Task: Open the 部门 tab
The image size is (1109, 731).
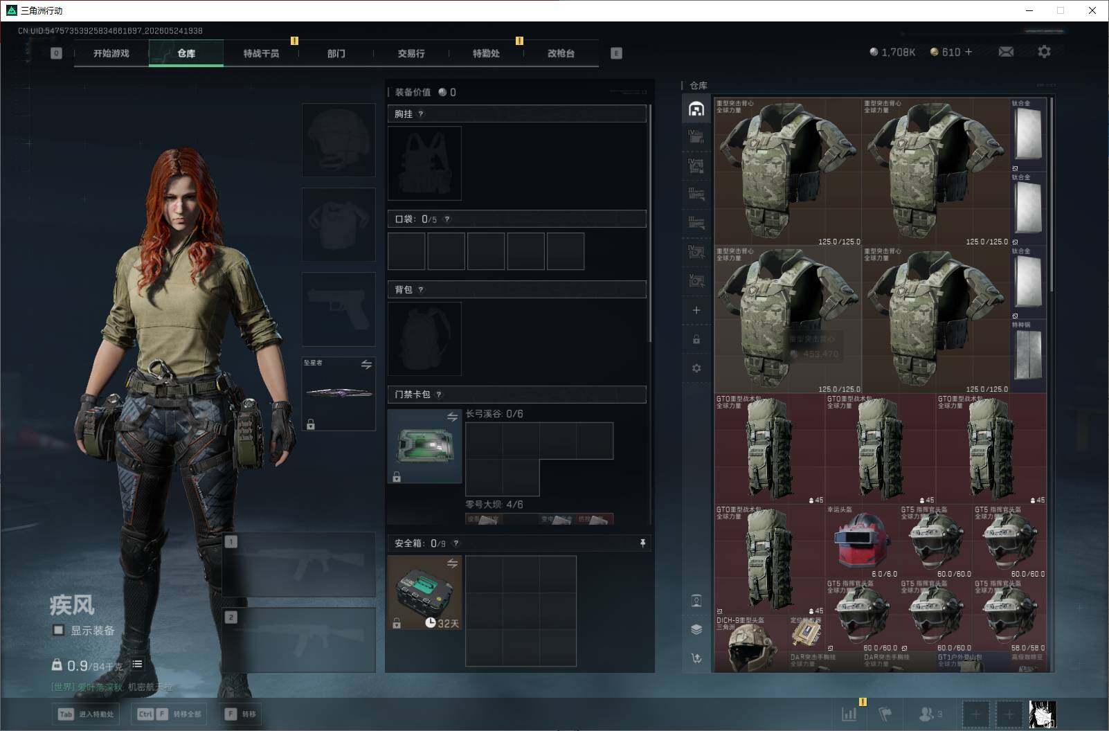Action: coord(336,53)
